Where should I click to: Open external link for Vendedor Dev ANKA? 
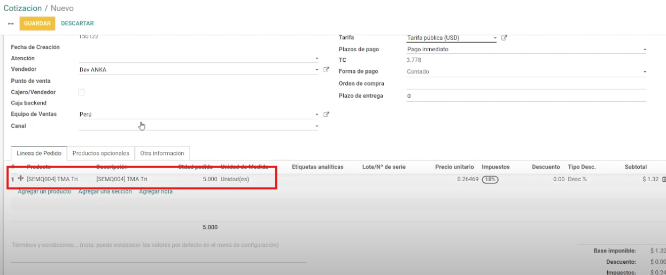pos(326,70)
